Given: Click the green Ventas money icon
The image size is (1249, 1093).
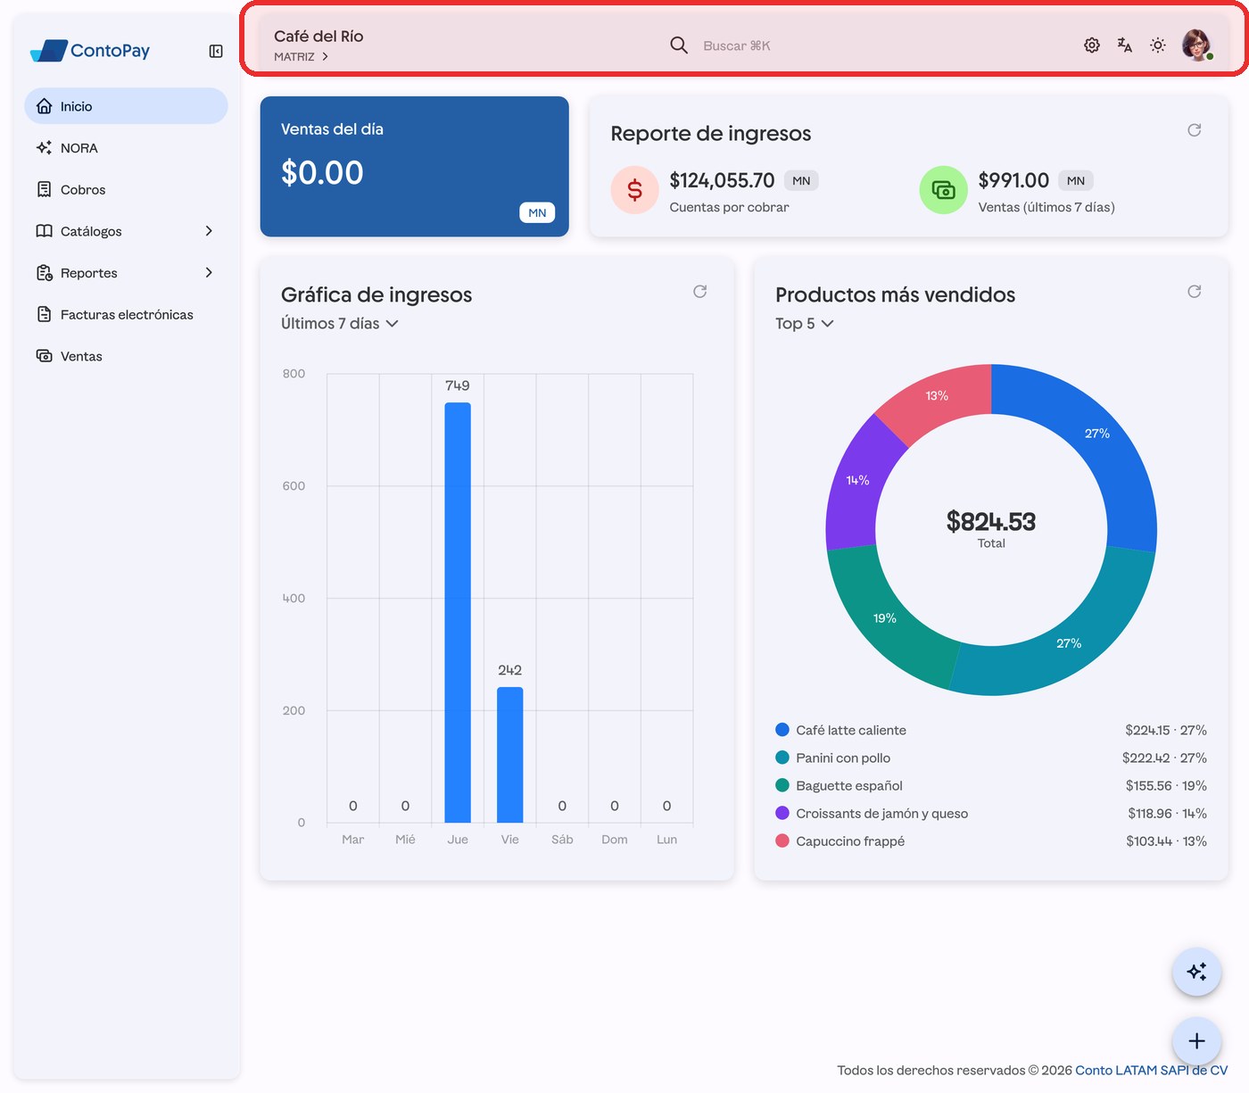Looking at the screenshot, I should [x=943, y=190].
